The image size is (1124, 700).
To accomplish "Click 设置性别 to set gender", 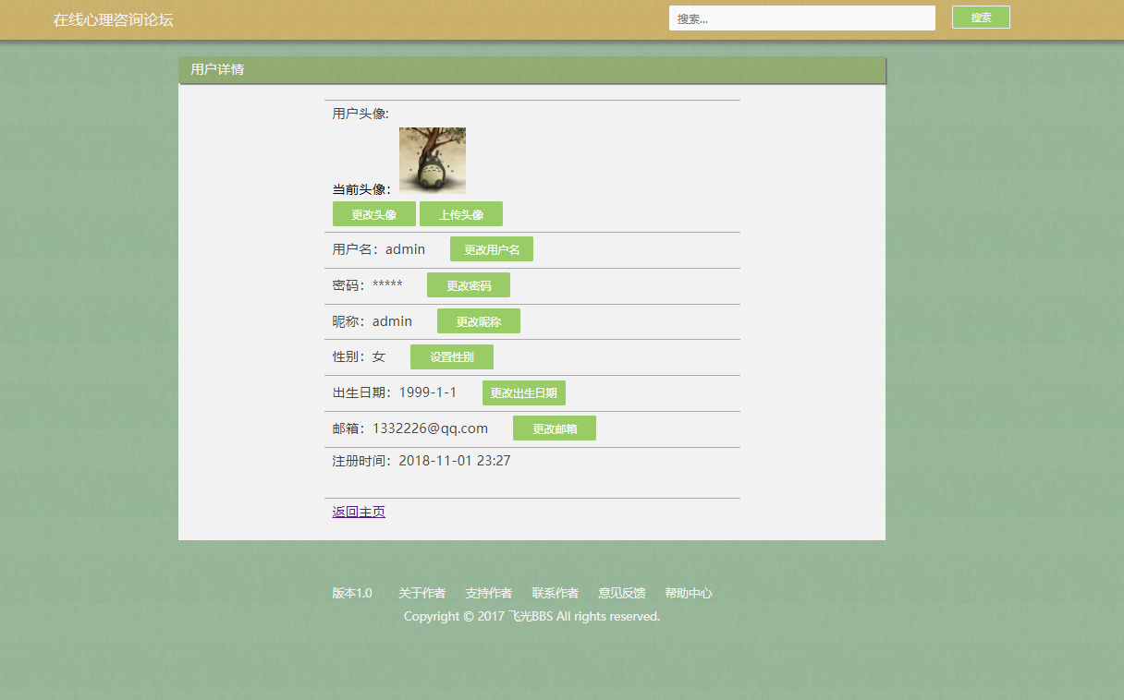I will click(452, 356).
